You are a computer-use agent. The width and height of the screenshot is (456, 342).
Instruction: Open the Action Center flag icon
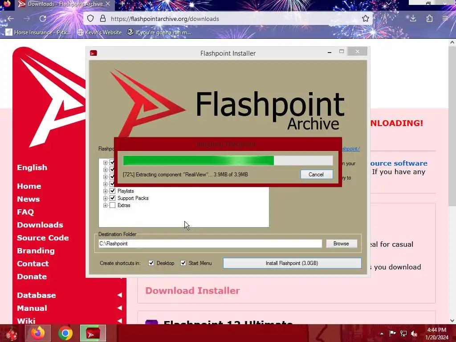[392, 334]
